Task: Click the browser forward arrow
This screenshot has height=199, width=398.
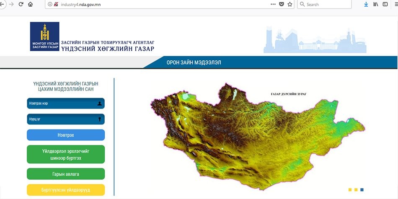Action: (x=11, y=4)
